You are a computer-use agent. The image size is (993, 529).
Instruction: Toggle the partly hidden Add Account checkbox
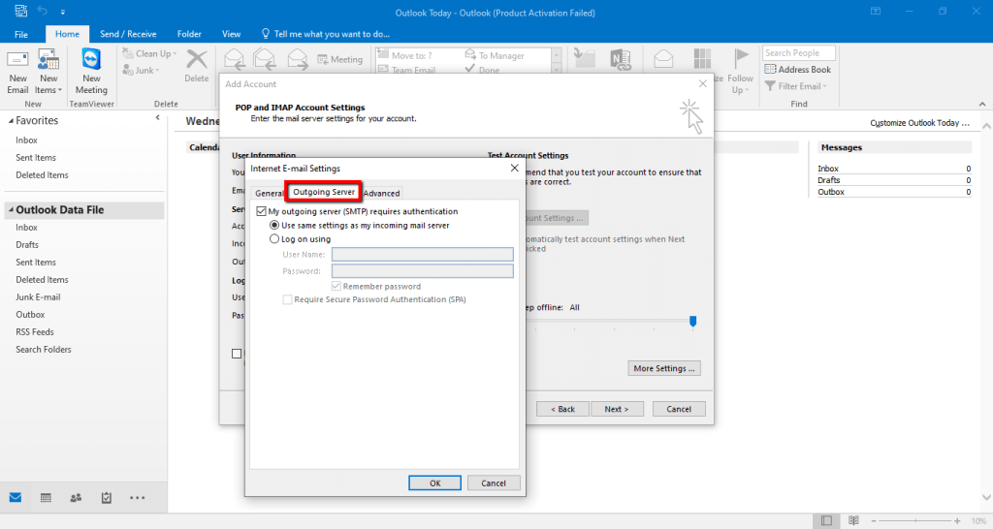pos(237,354)
